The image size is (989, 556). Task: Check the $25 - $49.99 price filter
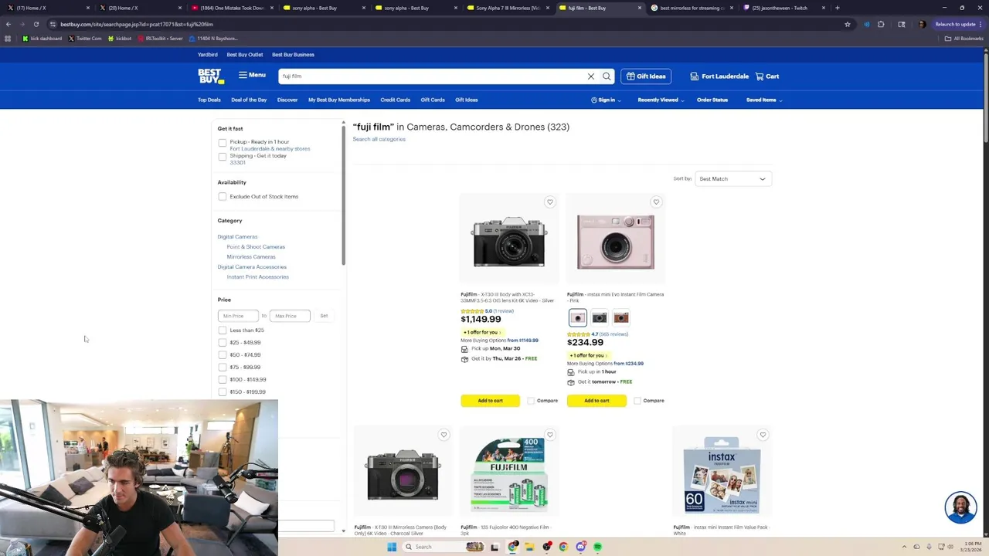click(x=223, y=343)
